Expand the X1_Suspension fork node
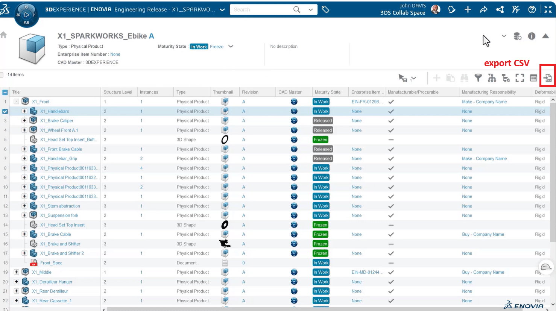This screenshot has height=311, width=556. [x=24, y=215]
